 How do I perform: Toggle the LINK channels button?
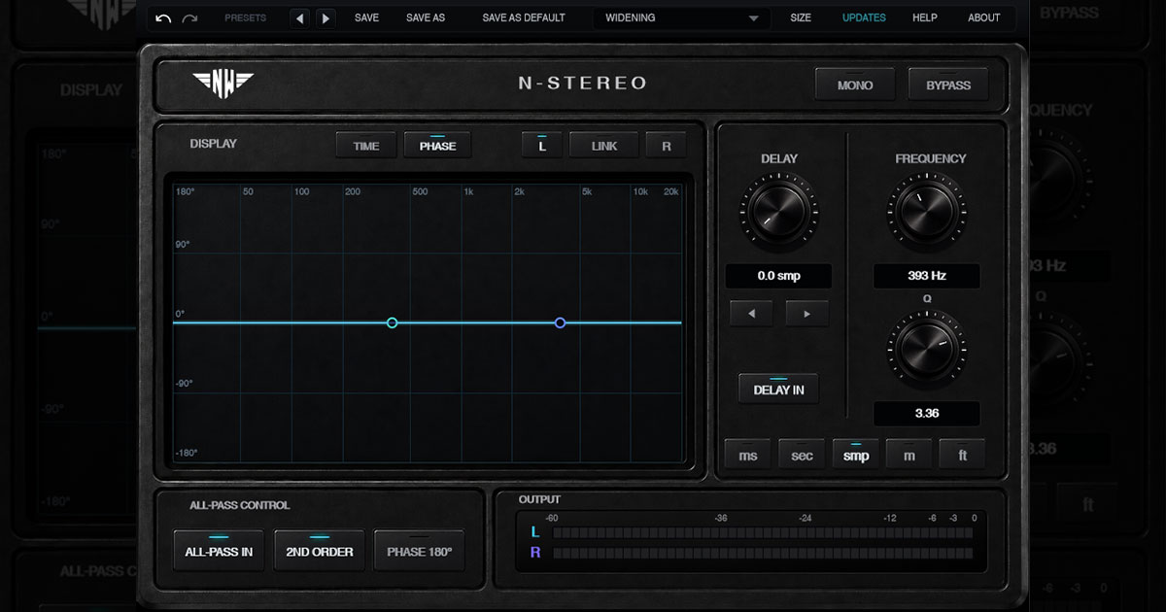(x=604, y=146)
